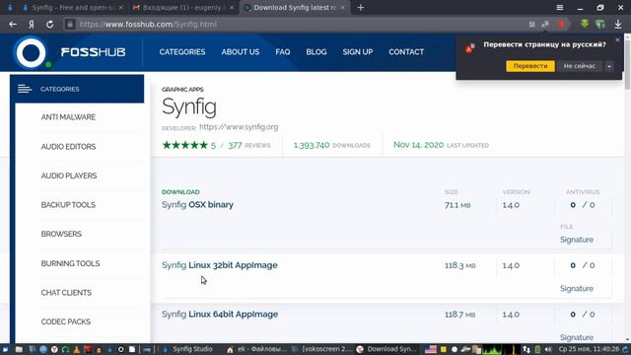Open the volume speaker tray icon
This screenshot has height=355, width=631.
pyautogui.click(x=548, y=349)
